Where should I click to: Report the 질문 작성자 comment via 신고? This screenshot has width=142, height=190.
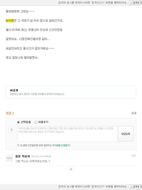(133, 155)
